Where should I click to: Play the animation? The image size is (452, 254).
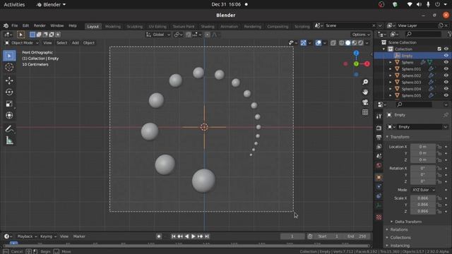click(x=194, y=236)
